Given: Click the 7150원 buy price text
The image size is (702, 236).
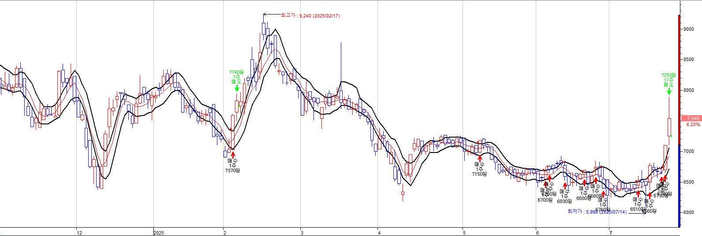Looking at the screenshot, I should coord(479,174).
